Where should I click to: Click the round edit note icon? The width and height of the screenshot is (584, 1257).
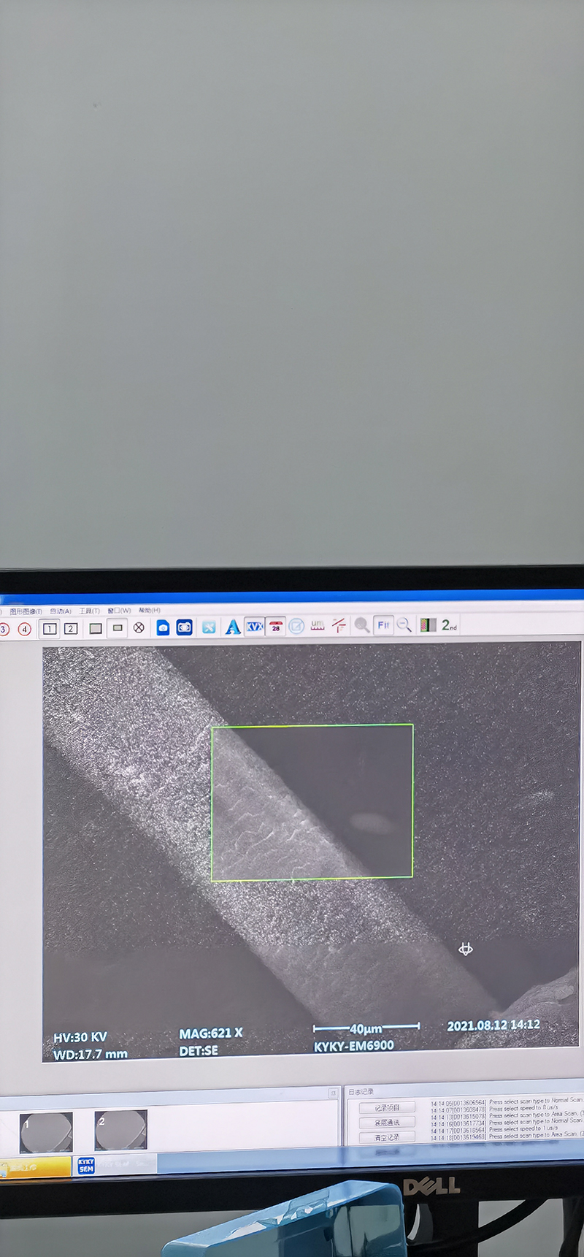click(x=296, y=626)
